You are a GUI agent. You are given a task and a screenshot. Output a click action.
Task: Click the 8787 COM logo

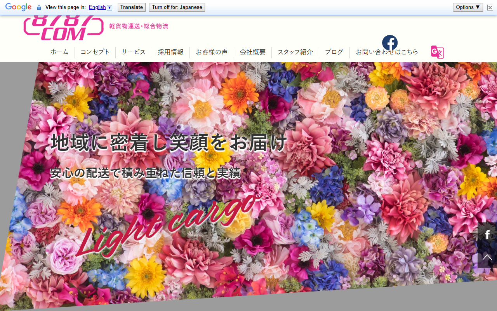tap(64, 28)
